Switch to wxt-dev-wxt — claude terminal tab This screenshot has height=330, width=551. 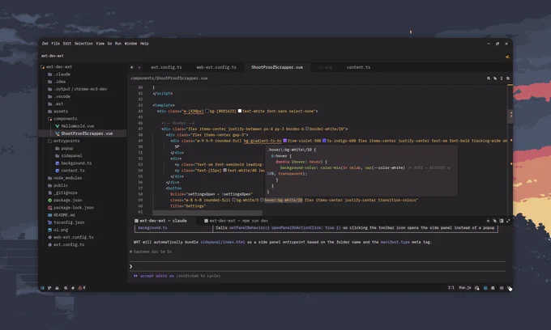160,221
